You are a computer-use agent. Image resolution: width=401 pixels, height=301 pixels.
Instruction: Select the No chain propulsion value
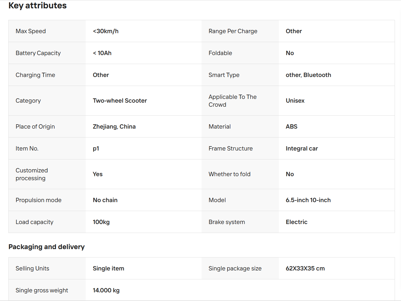coord(105,200)
